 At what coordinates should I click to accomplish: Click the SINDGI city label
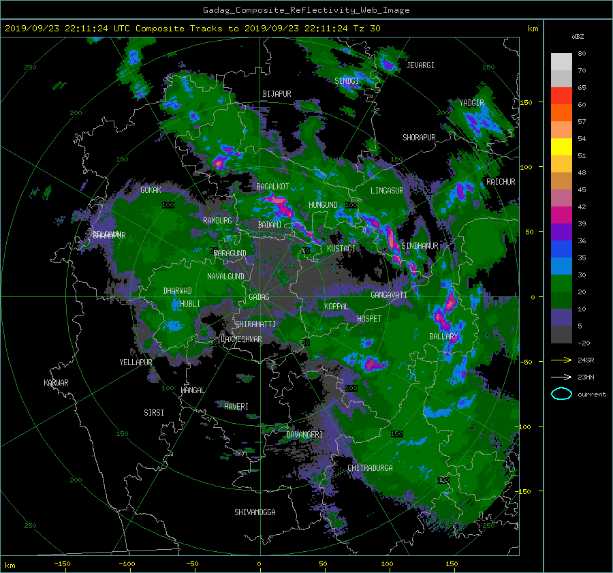coord(347,80)
